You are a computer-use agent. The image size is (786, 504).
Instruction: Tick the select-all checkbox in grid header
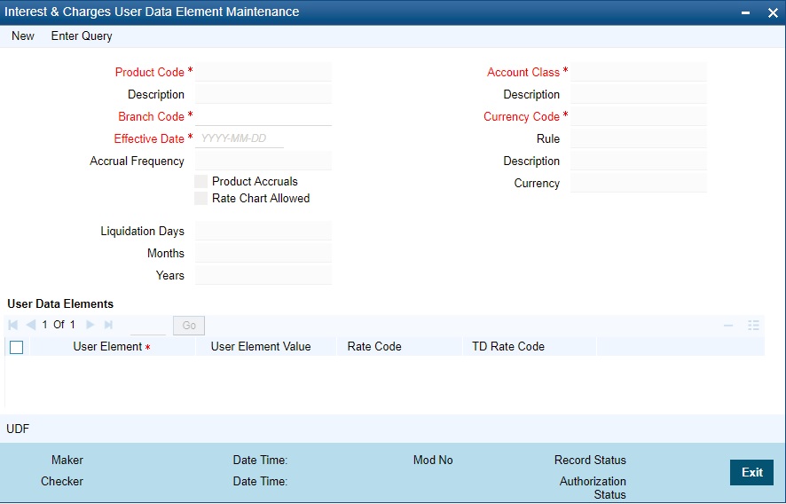point(17,347)
